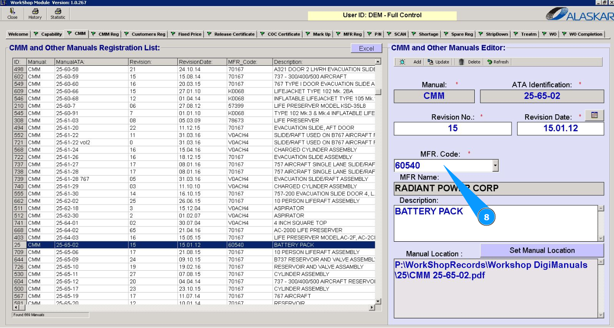Click the Set Manual Location button
This screenshot has height=328, width=614.
click(x=542, y=250)
